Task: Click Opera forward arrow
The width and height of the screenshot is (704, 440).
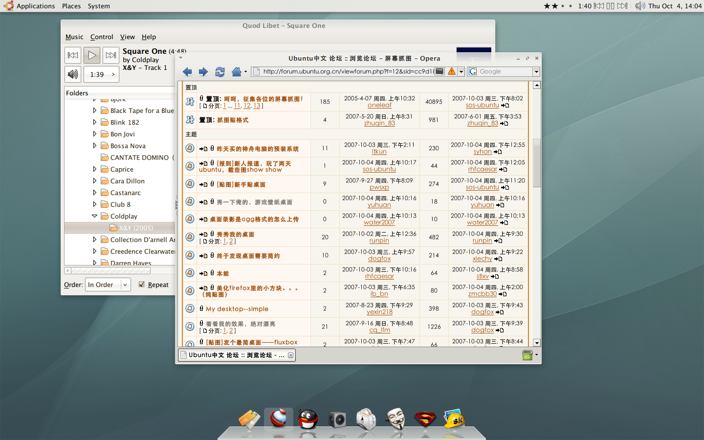Action: [203, 72]
